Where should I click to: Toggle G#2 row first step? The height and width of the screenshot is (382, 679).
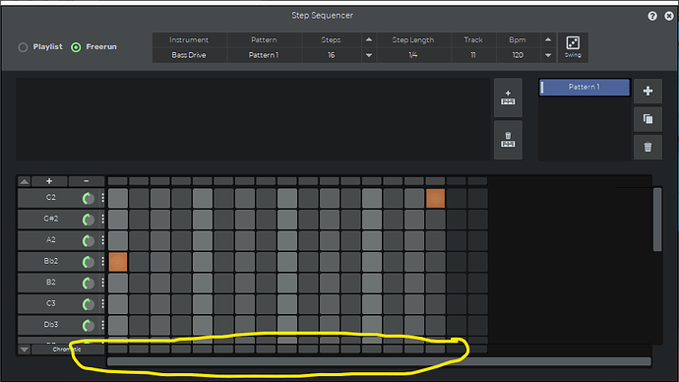[x=118, y=220]
